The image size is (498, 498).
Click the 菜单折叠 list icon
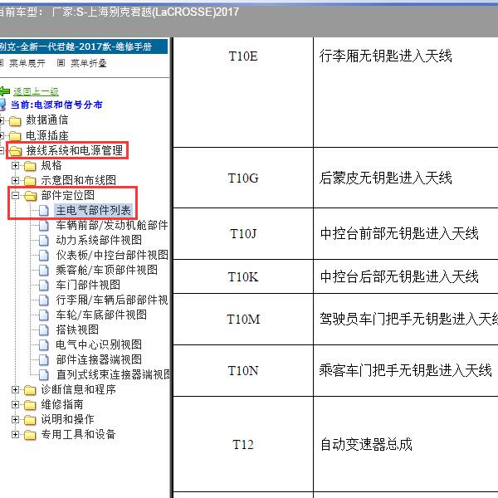click(x=61, y=63)
